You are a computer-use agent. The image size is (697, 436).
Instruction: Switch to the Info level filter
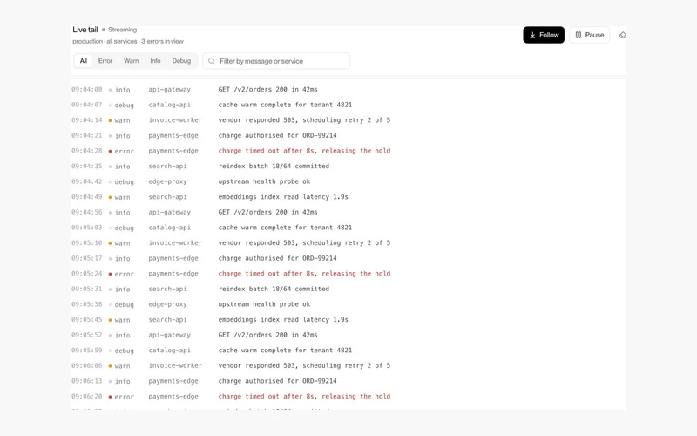155,61
